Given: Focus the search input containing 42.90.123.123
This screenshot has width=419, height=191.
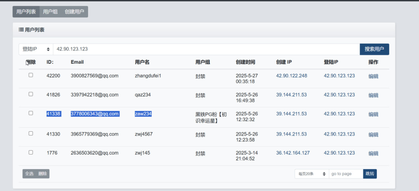Looking at the screenshot, I should point(206,49).
